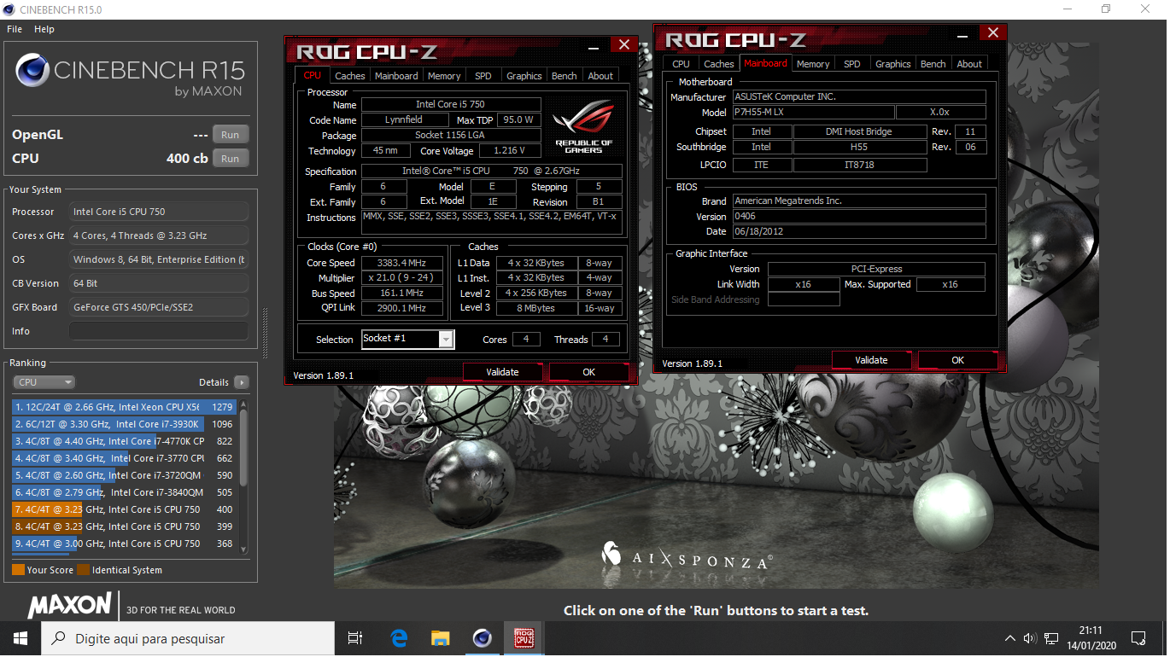This screenshot has width=1170, height=657.
Task: Click the Identical System brown legend swatch
Action: coord(83,570)
